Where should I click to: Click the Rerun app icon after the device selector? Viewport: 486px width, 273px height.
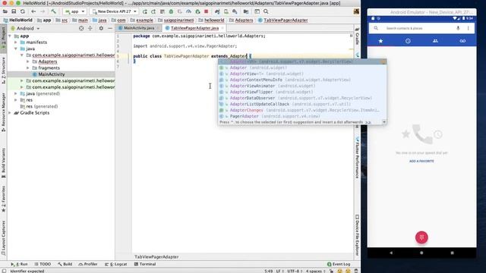click(x=145, y=11)
